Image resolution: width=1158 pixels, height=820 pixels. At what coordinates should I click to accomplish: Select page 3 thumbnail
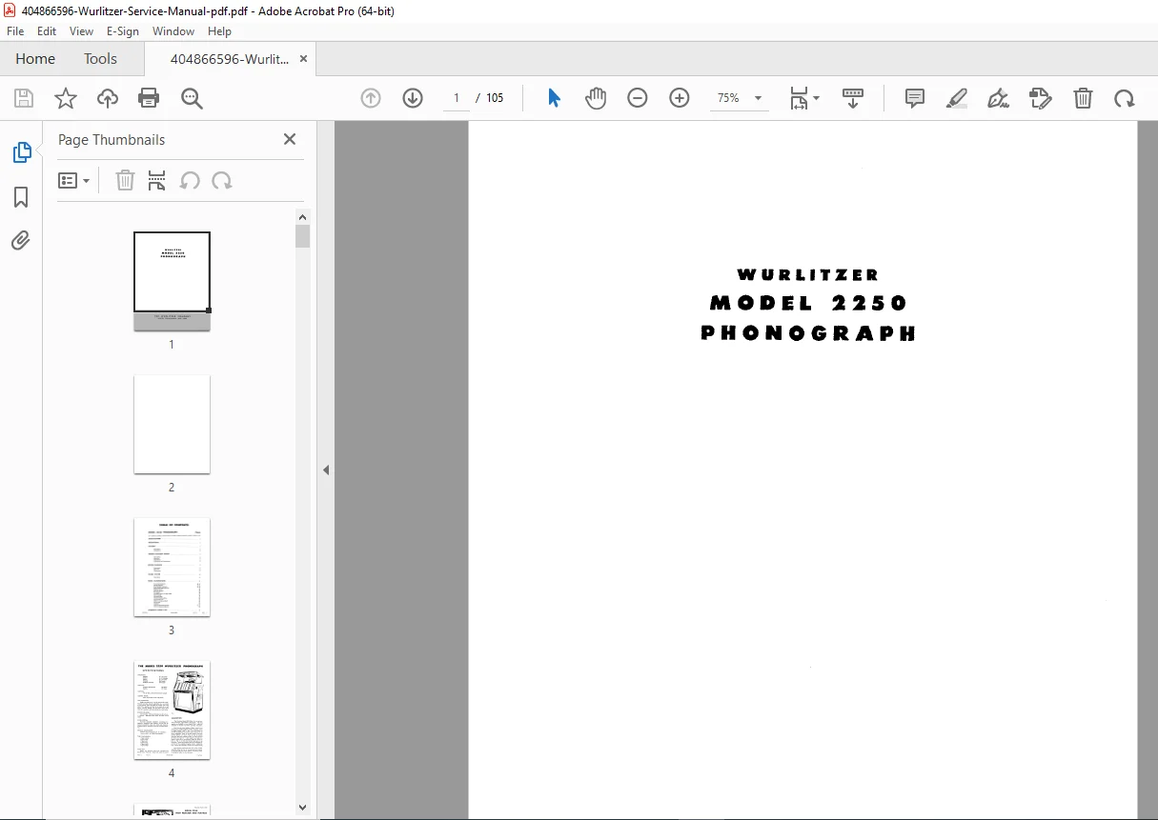pos(172,567)
